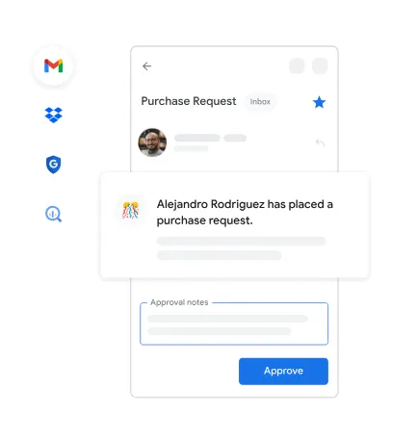417x440 pixels.
Task: Click the Approval notes field label
Action: click(179, 302)
